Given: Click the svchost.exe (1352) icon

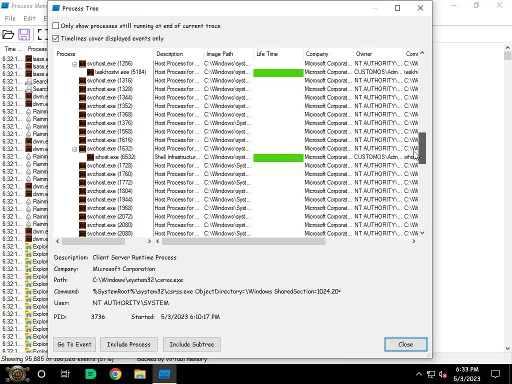Looking at the screenshot, I should (x=82, y=106).
